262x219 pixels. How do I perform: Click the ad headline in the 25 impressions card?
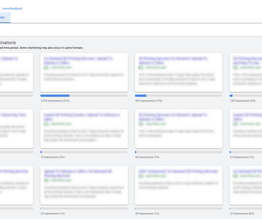(x=178, y=171)
